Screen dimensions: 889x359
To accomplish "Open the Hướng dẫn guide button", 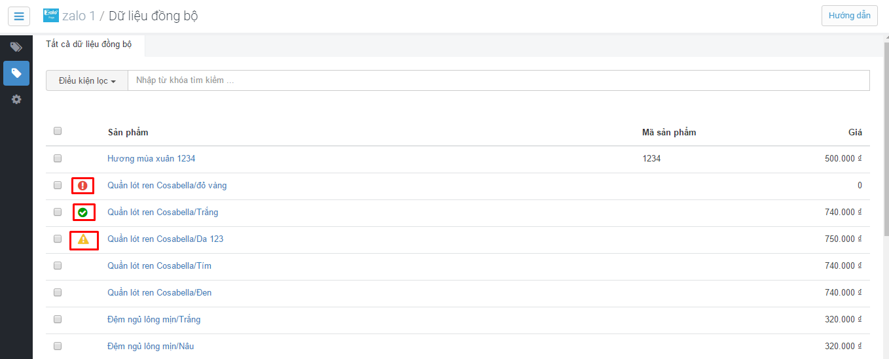I will tap(849, 16).
